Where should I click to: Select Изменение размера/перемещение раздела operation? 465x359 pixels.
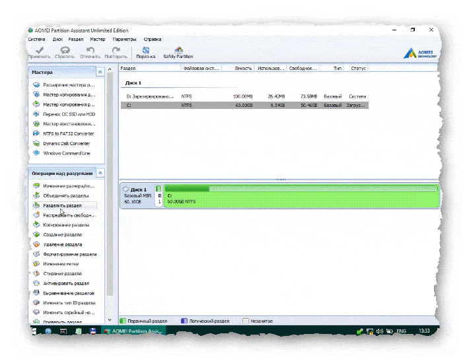[x=64, y=186]
